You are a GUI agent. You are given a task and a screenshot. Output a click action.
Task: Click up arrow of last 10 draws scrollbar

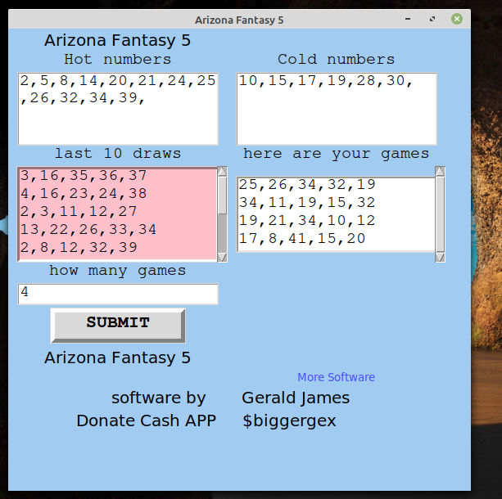pyautogui.click(x=222, y=173)
